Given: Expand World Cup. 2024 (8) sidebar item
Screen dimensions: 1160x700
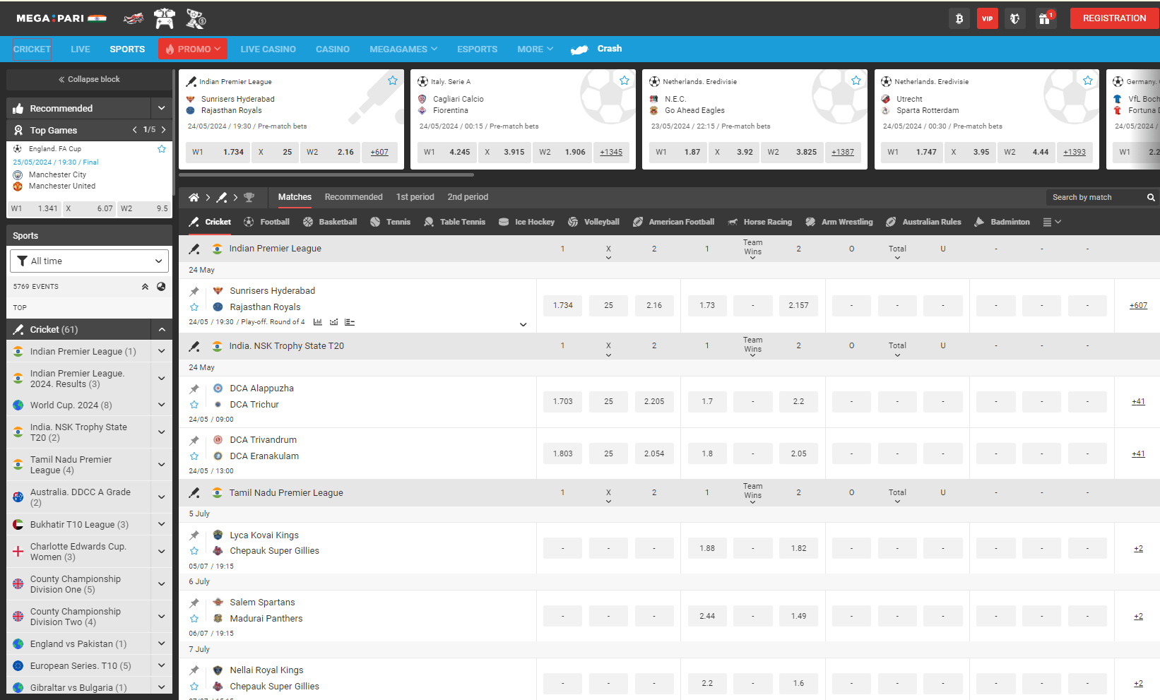Looking at the screenshot, I should 162,405.
